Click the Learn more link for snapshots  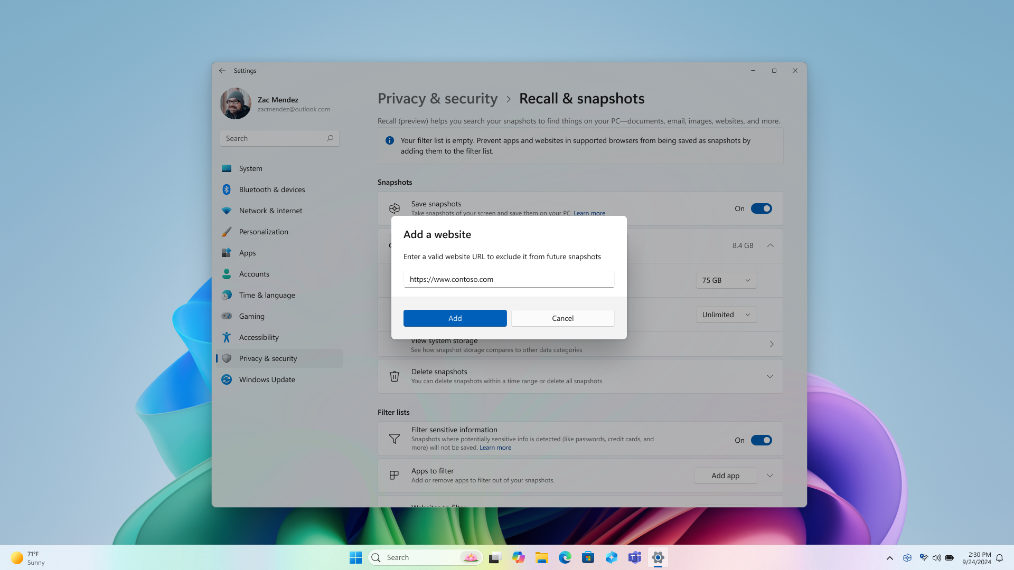(589, 212)
